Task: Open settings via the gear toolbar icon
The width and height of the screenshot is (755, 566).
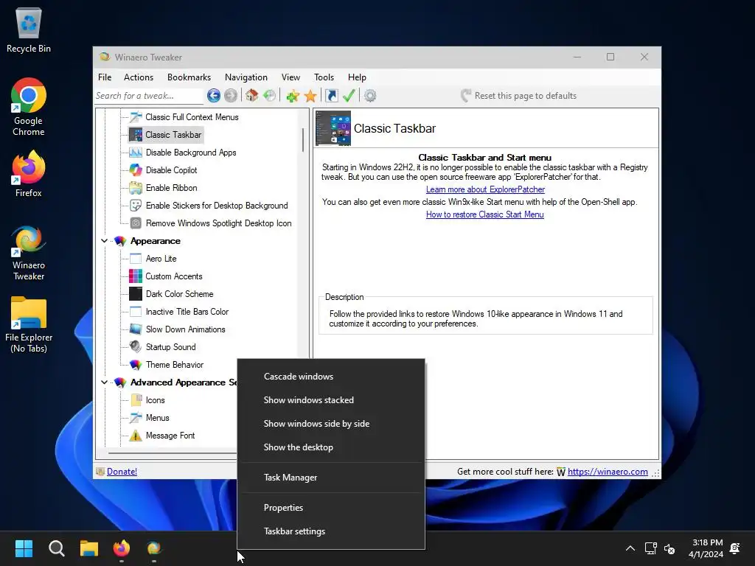Action: point(370,96)
